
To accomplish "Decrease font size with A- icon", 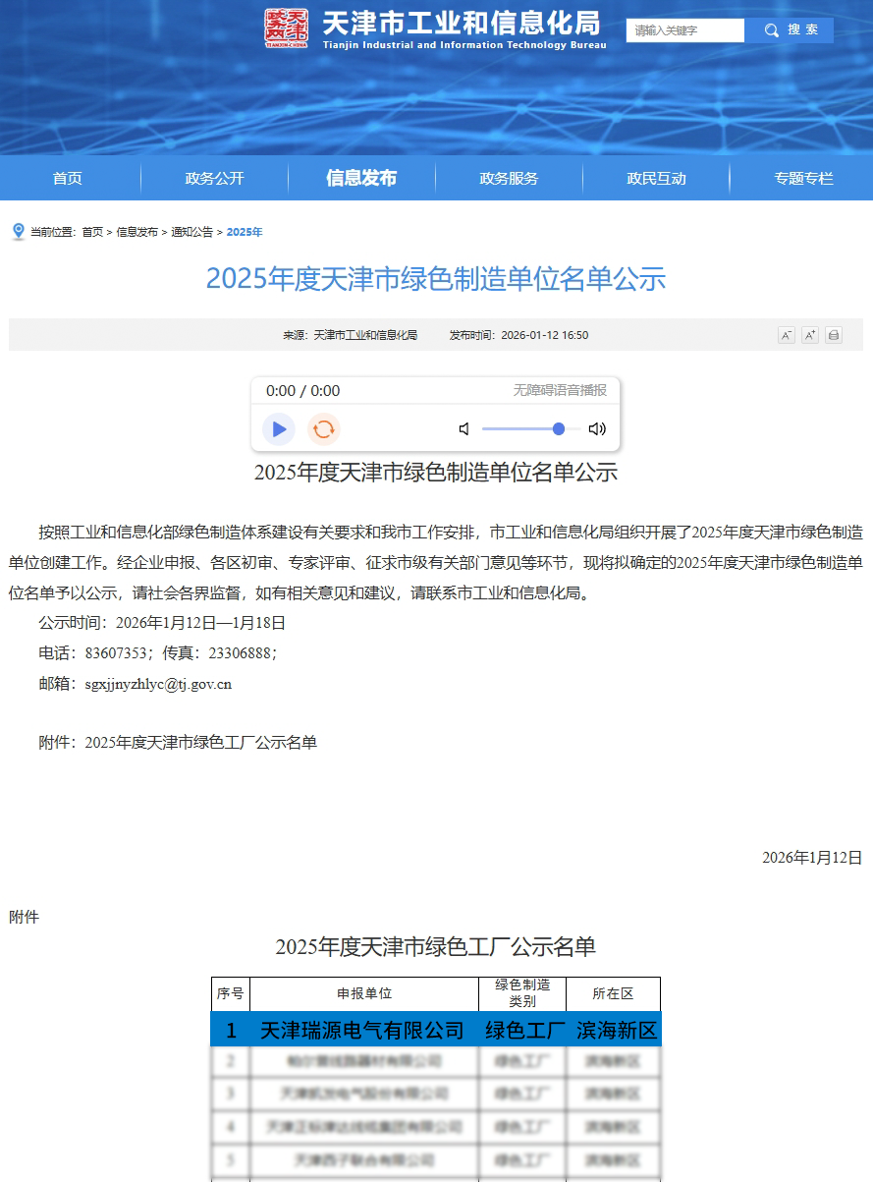I will (787, 335).
